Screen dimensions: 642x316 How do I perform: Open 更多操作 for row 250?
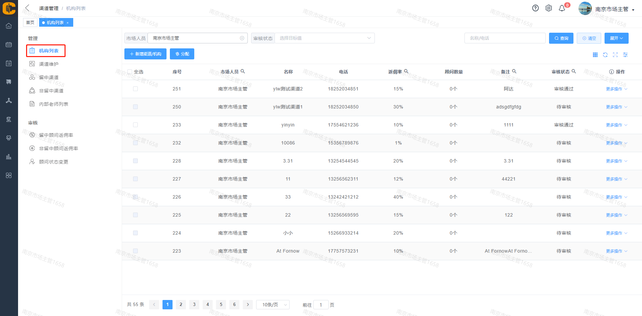[616, 107]
